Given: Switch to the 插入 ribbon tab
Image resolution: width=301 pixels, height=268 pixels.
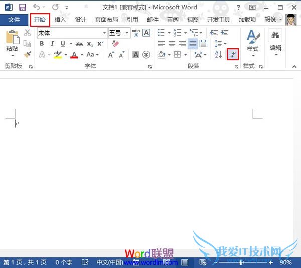Looking at the screenshot, I should 60,20.
